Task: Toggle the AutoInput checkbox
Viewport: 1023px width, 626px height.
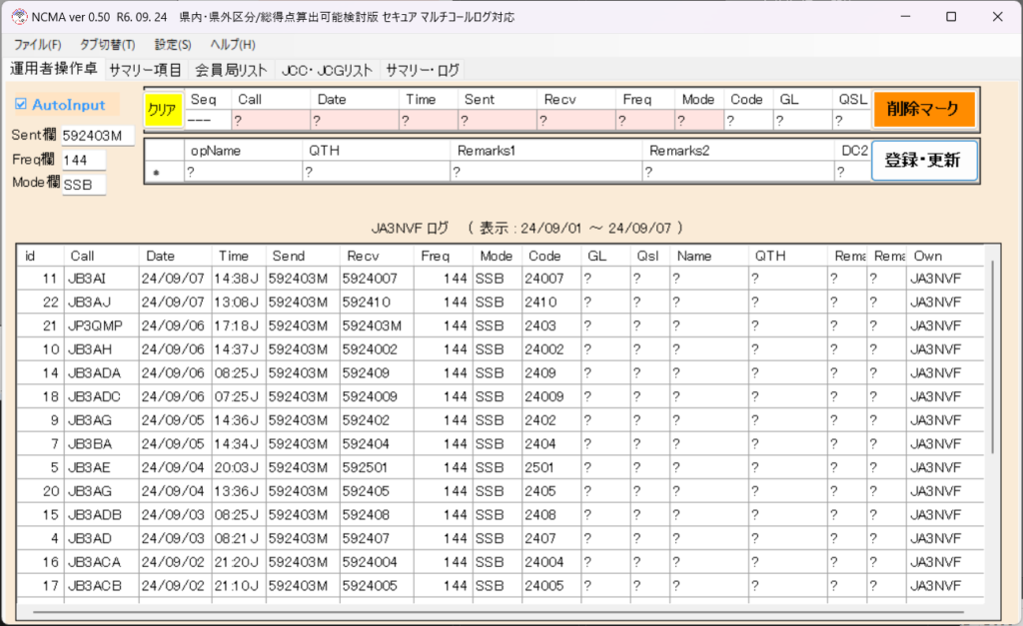Action: pos(22,105)
